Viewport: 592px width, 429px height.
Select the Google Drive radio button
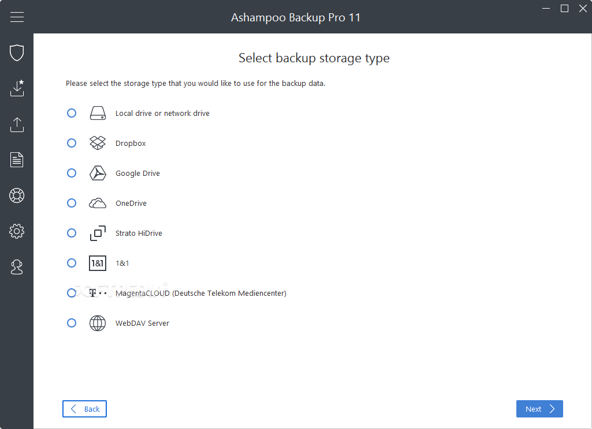pyautogui.click(x=72, y=173)
